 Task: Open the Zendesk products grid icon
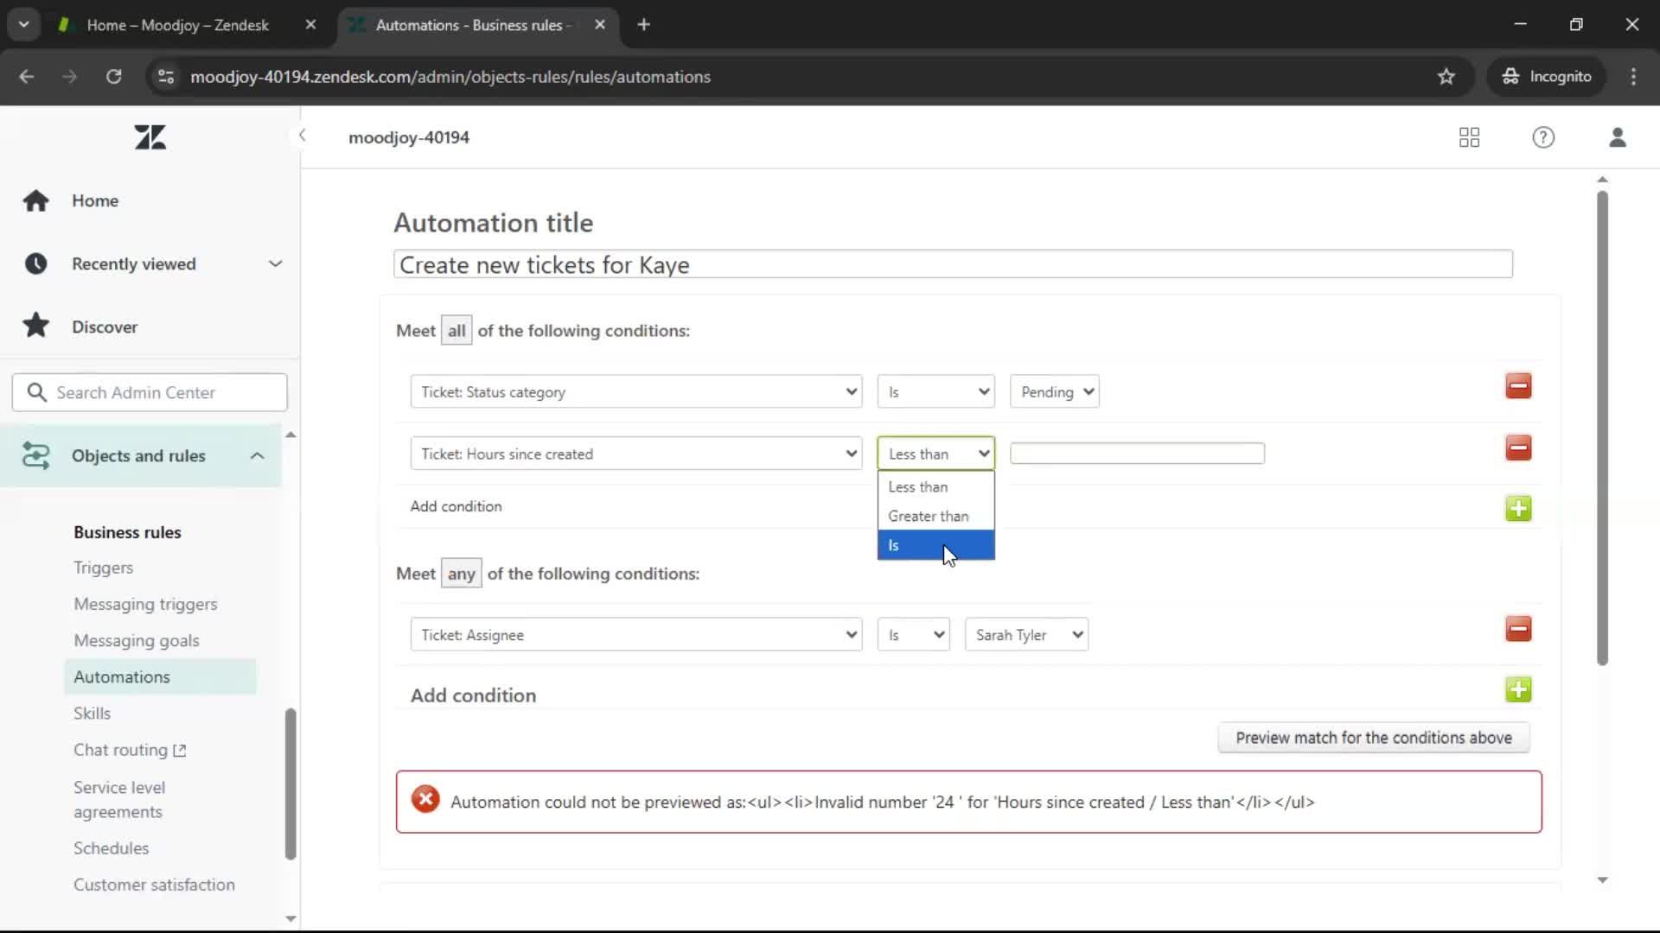(1469, 137)
